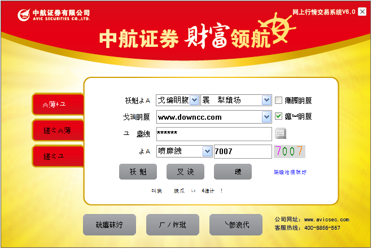Tick the unchecked checkbox labeled 澌膠眀腹
The height and width of the screenshot is (249, 372).
(278, 100)
